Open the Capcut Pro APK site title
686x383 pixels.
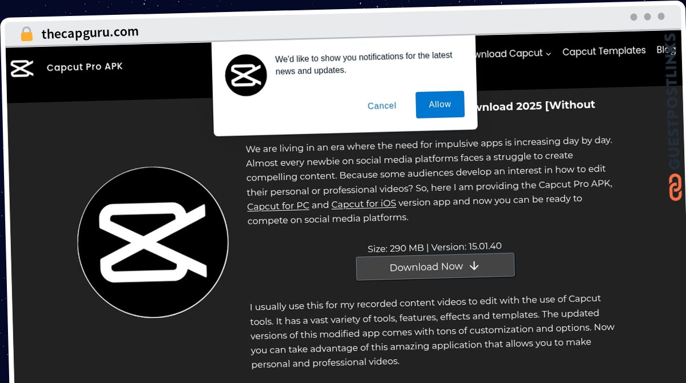point(85,67)
